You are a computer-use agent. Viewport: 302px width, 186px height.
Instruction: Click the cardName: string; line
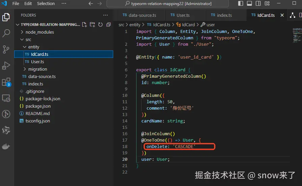point(163,121)
